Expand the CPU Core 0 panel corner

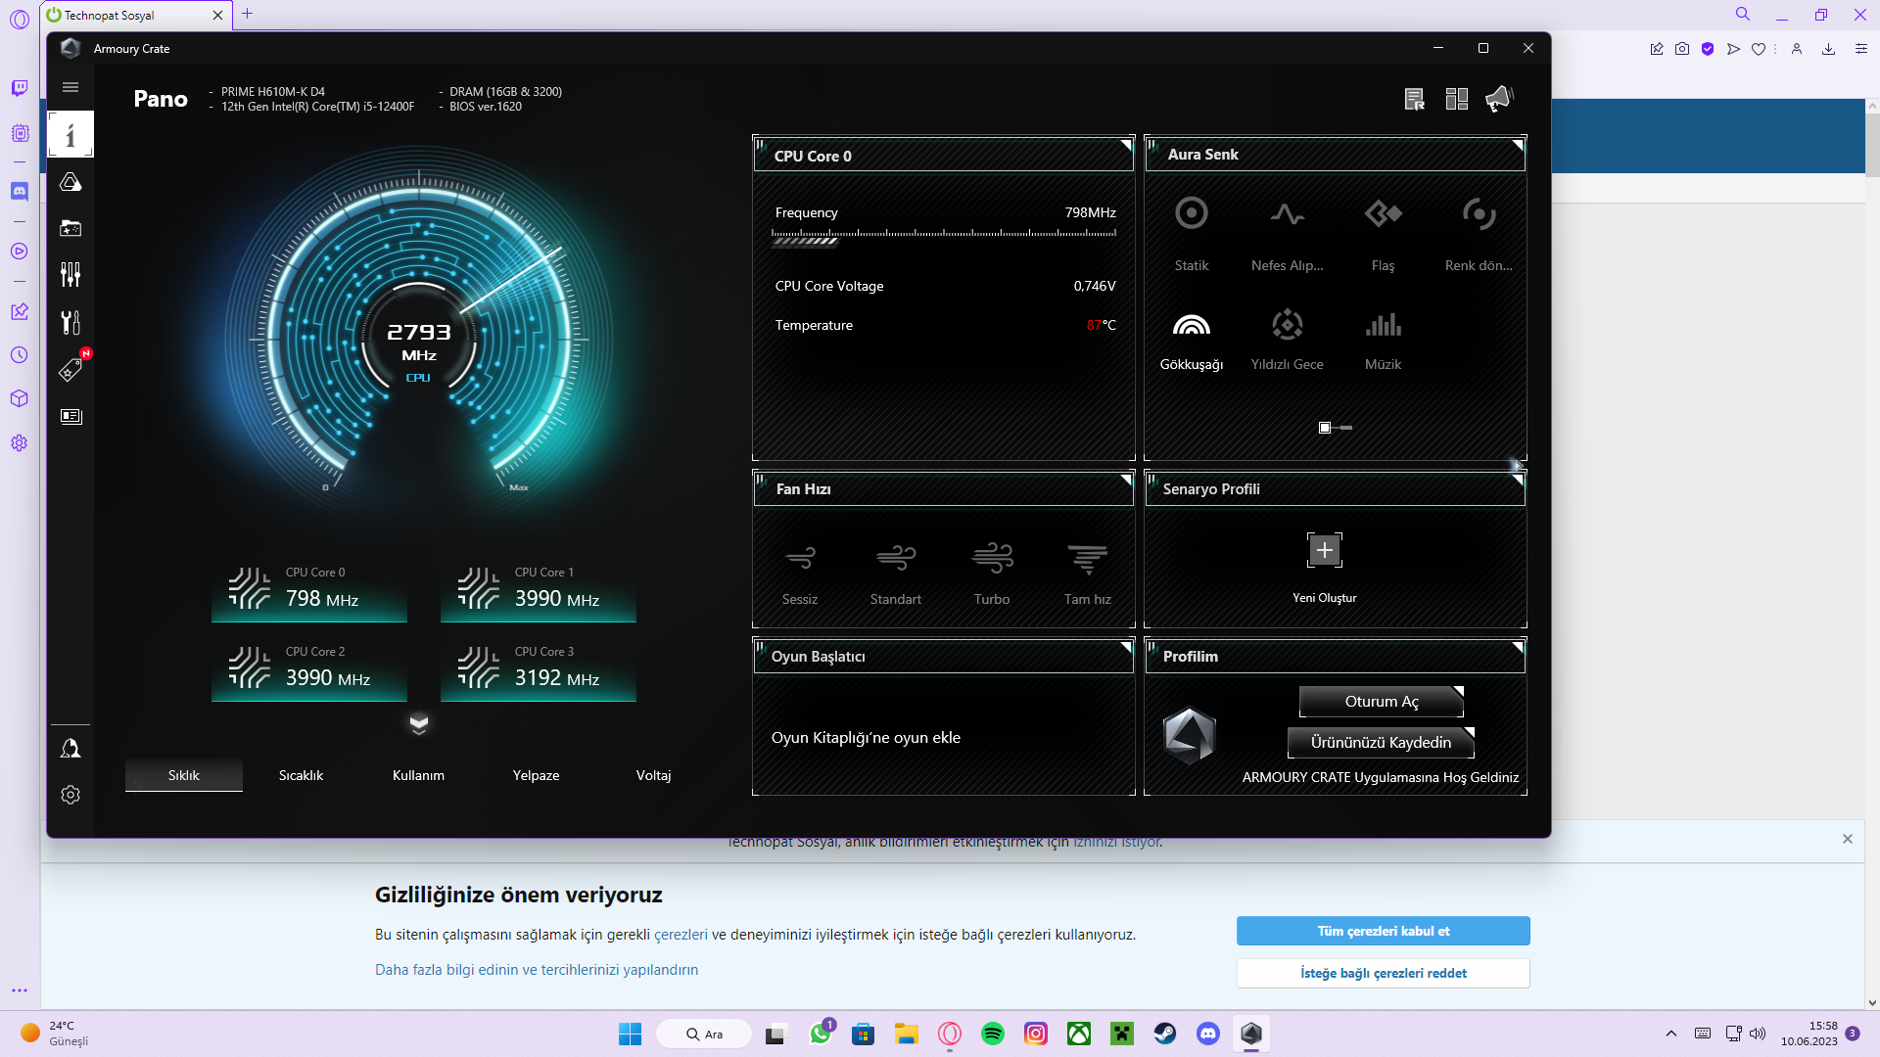click(1126, 145)
